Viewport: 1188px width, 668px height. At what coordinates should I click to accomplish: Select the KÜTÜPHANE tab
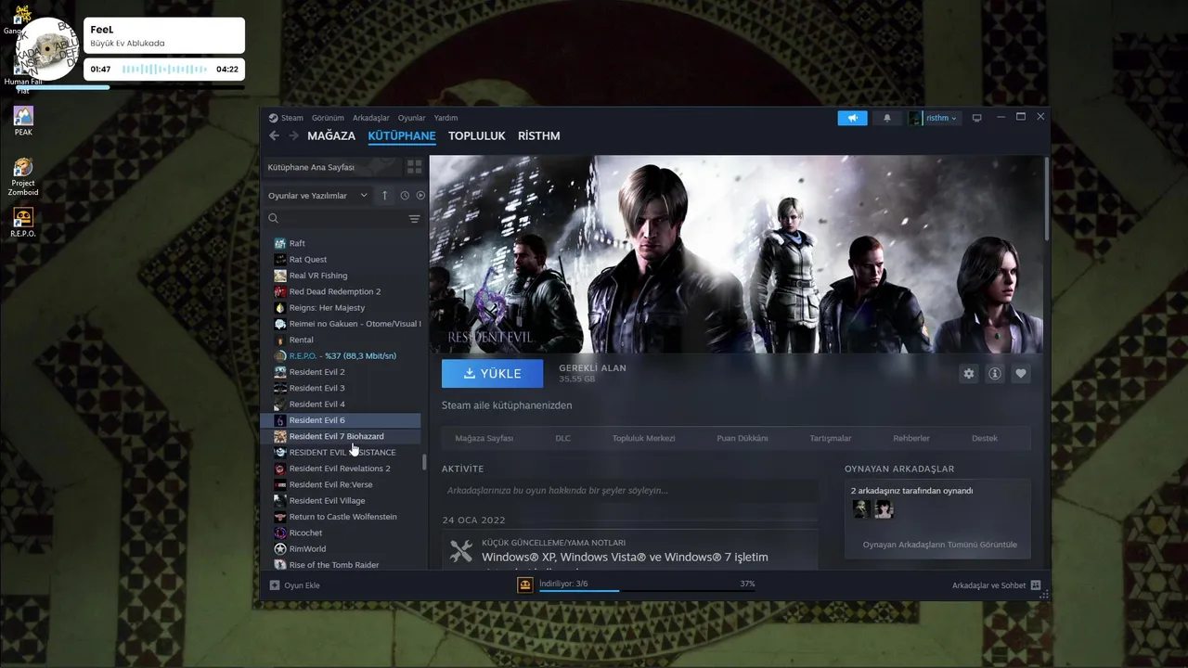click(x=402, y=135)
